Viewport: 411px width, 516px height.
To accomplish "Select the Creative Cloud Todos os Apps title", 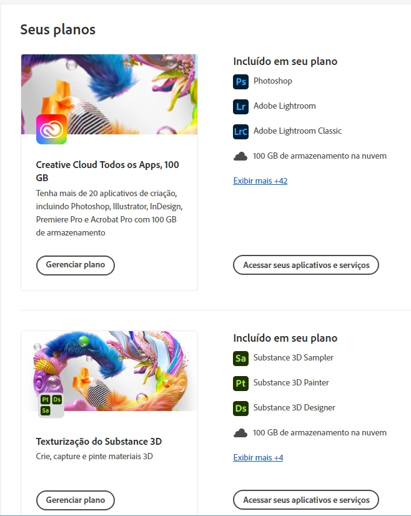I will [x=107, y=171].
